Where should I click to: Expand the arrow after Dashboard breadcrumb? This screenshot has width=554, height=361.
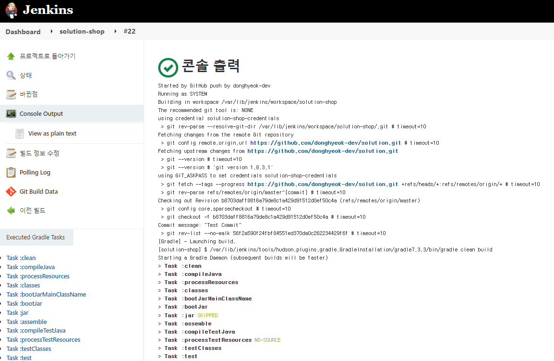click(x=51, y=32)
